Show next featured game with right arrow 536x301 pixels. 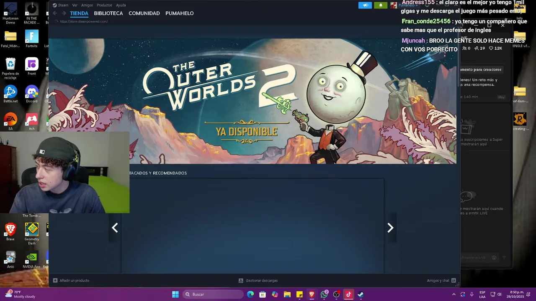[x=390, y=228]
